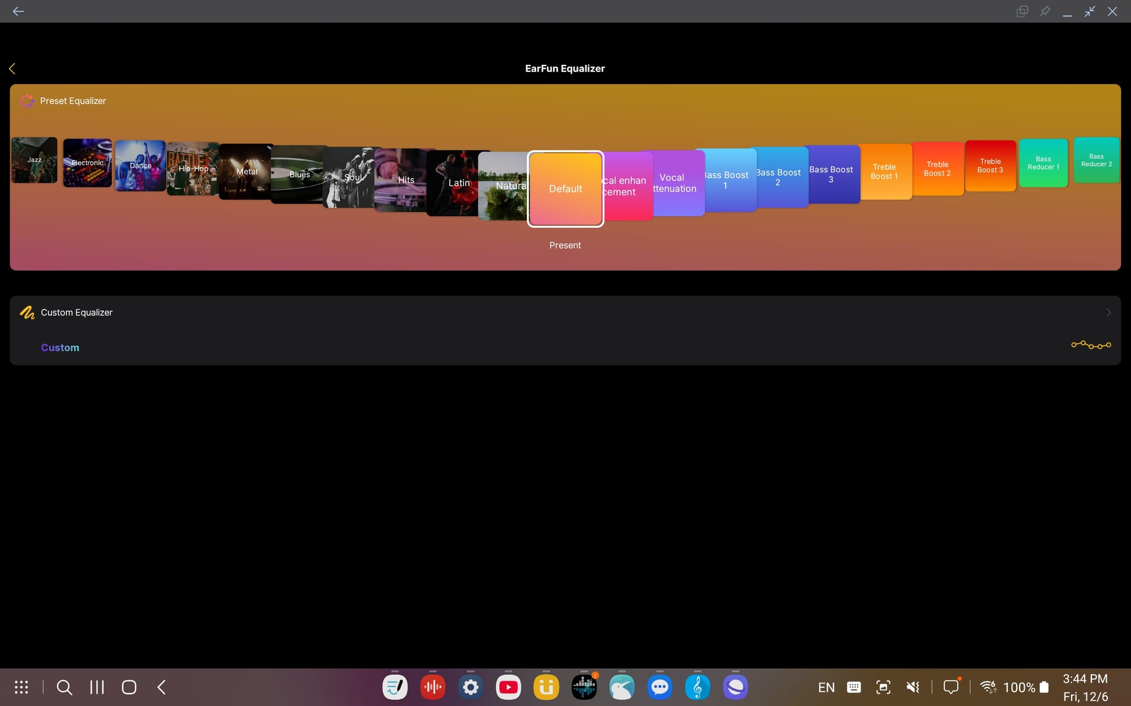Choose Bass Reducer 1 preset

click(x=1043, y=163)
